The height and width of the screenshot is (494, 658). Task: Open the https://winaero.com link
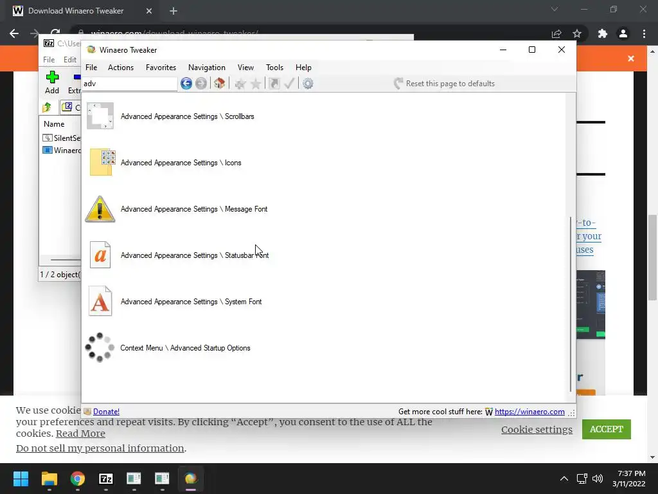(529, 412)
